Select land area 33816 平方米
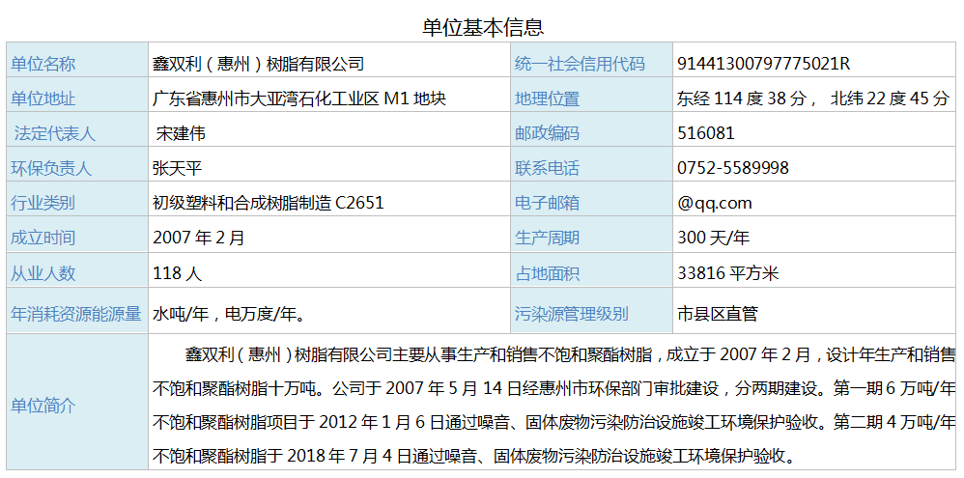Viewport: 964px width, 478px height. pyautogui.click(x=727, y=273)
